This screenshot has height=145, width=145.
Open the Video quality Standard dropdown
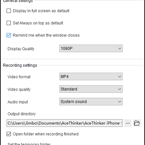(x=91, y=89)
